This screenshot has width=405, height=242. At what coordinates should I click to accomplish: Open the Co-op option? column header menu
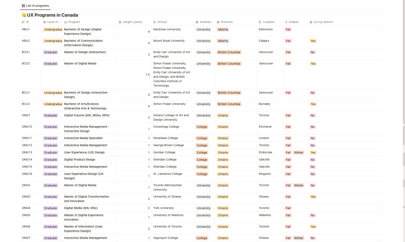[x=321, y=22]
